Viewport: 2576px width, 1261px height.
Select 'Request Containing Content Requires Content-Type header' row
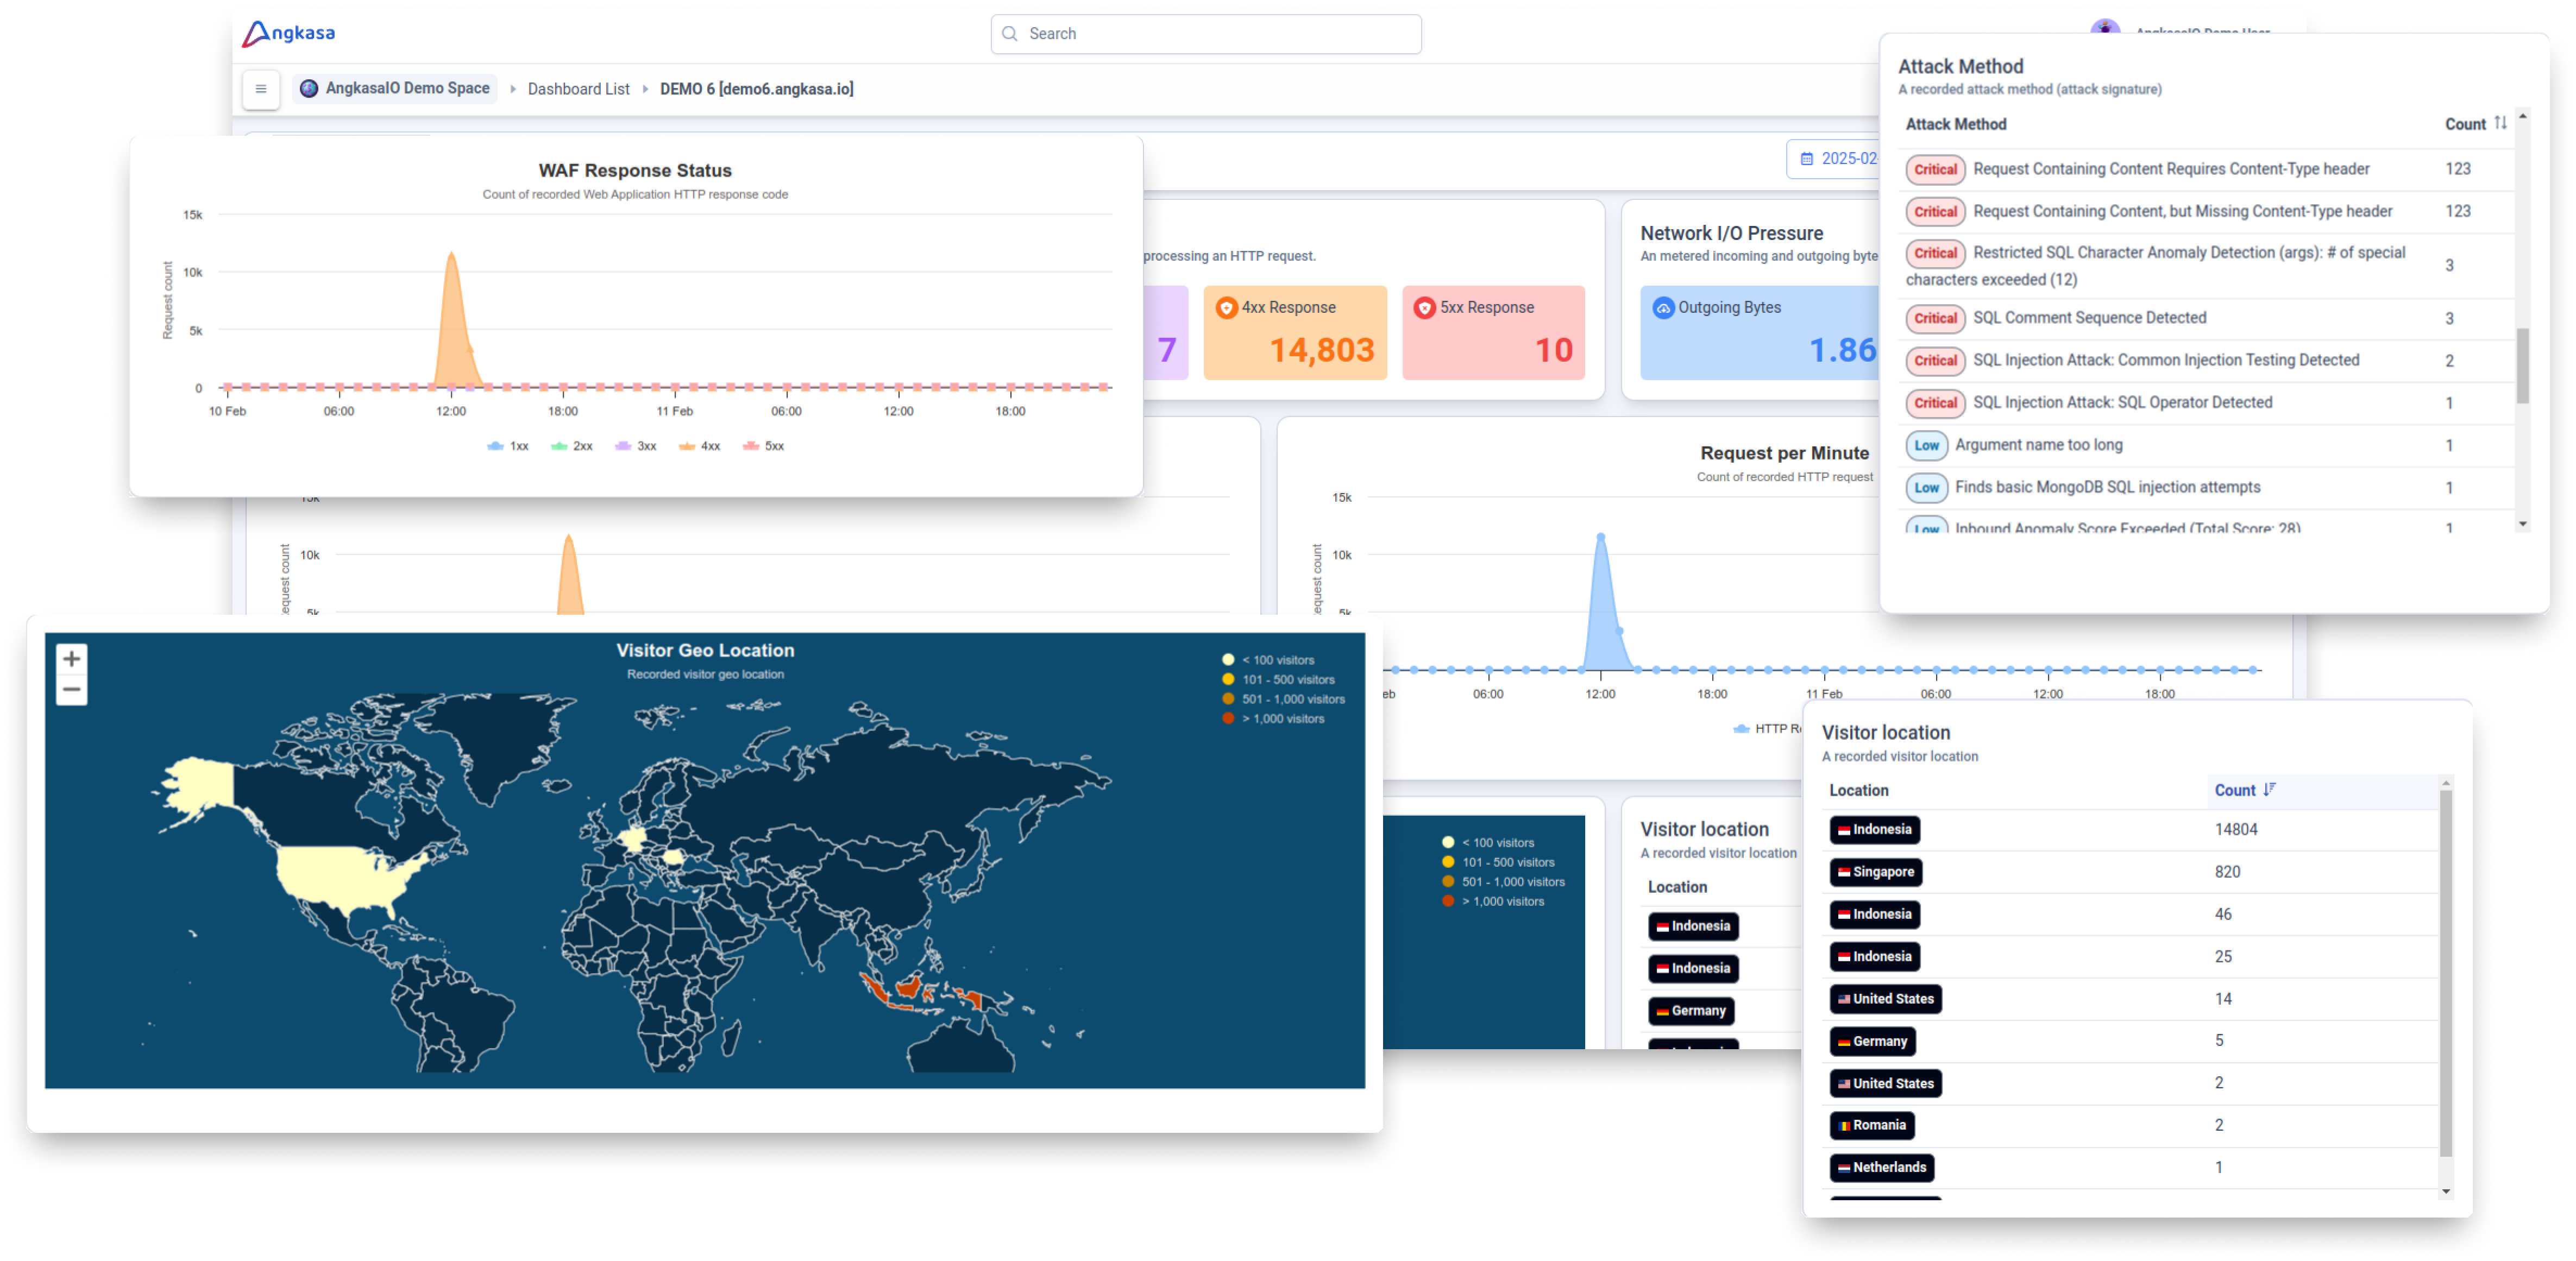click(x=2207, y=170)
